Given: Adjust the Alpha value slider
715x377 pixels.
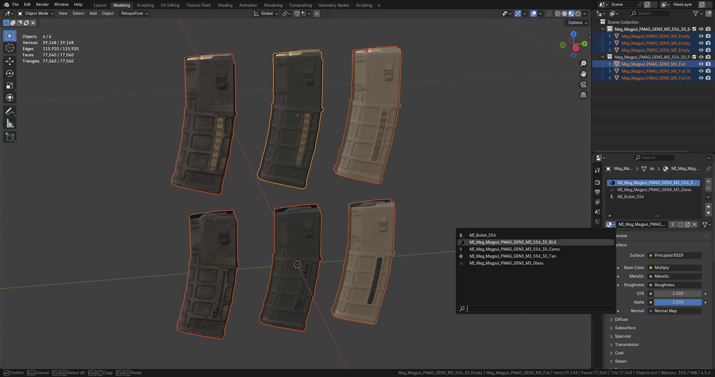Looking at the screenshot, I should (x=677, y=302).
